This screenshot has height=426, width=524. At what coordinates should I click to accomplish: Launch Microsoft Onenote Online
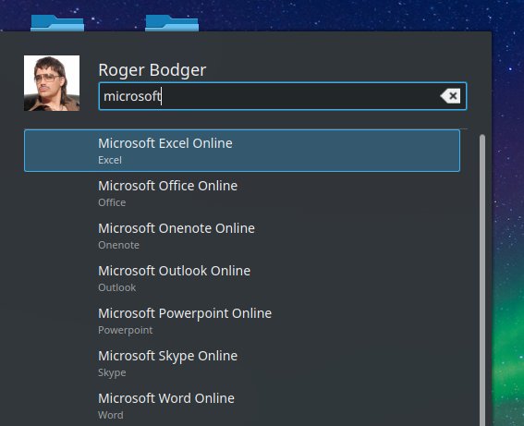tap(242, 236)
